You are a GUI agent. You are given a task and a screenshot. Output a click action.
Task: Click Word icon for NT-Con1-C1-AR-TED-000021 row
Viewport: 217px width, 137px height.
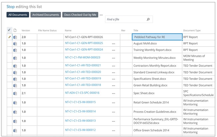15,66
